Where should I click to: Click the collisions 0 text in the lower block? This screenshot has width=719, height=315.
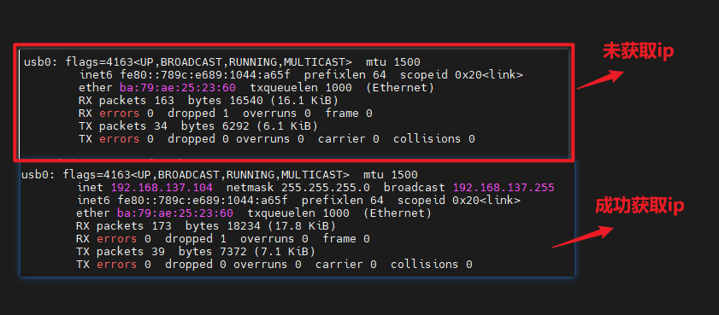432,265
